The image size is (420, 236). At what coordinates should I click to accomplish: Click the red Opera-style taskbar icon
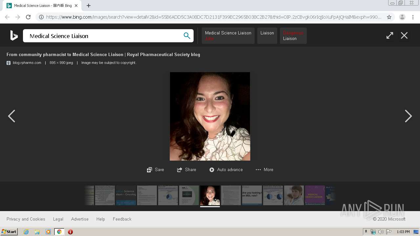click(70, 232)
